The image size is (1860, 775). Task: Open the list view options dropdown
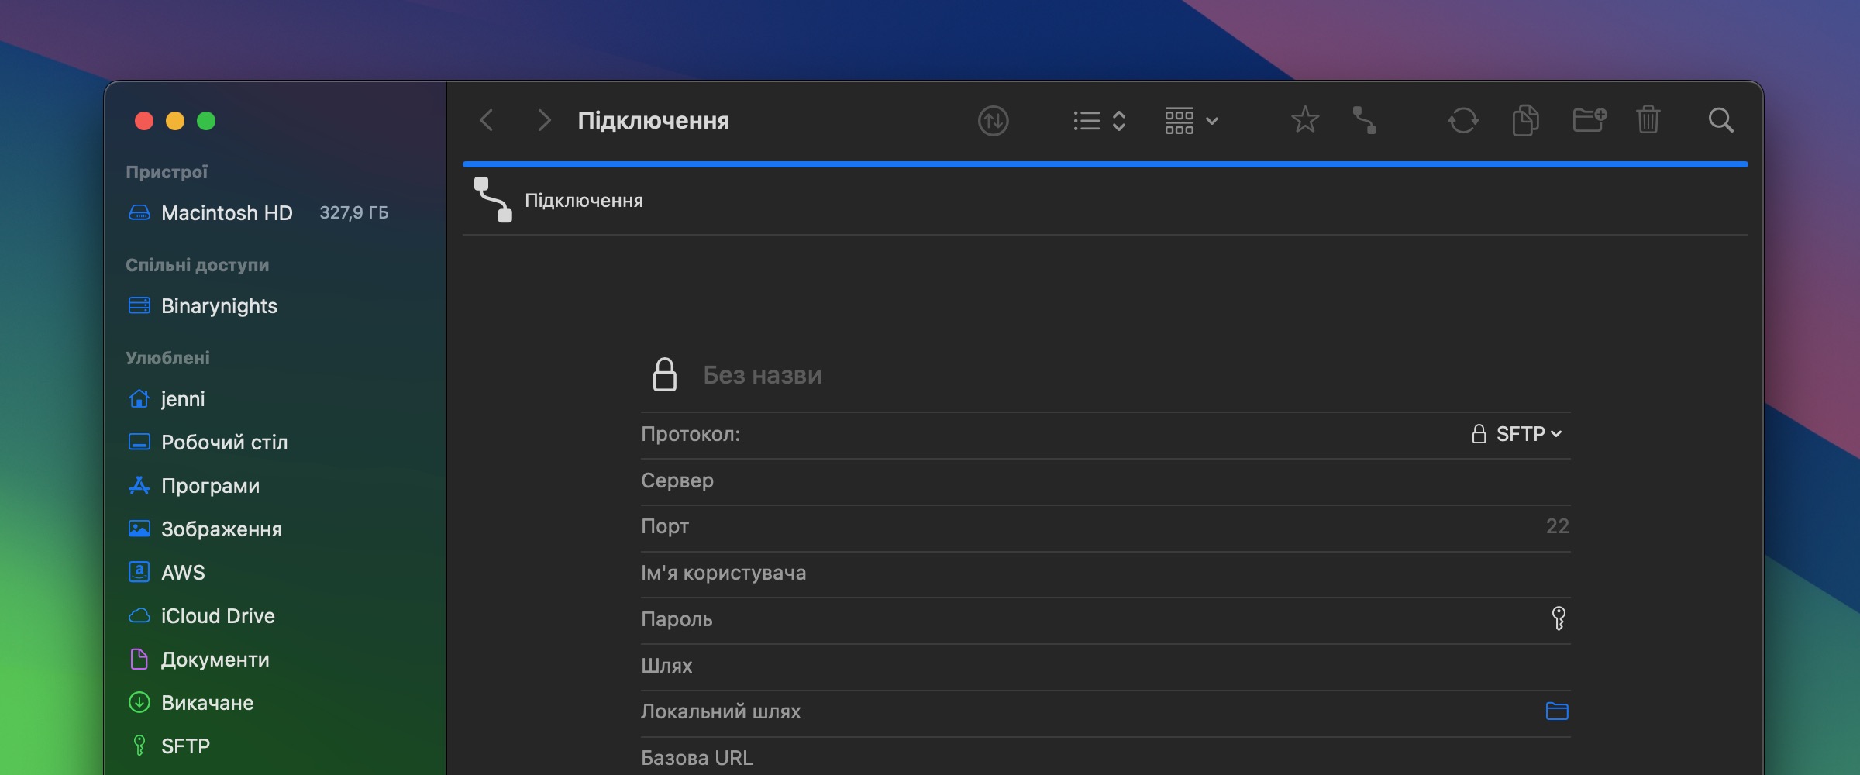(1099, 121)
